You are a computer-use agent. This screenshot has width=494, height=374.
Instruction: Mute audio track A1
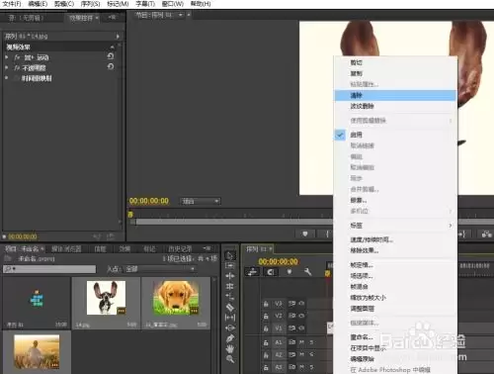(301, 342)
